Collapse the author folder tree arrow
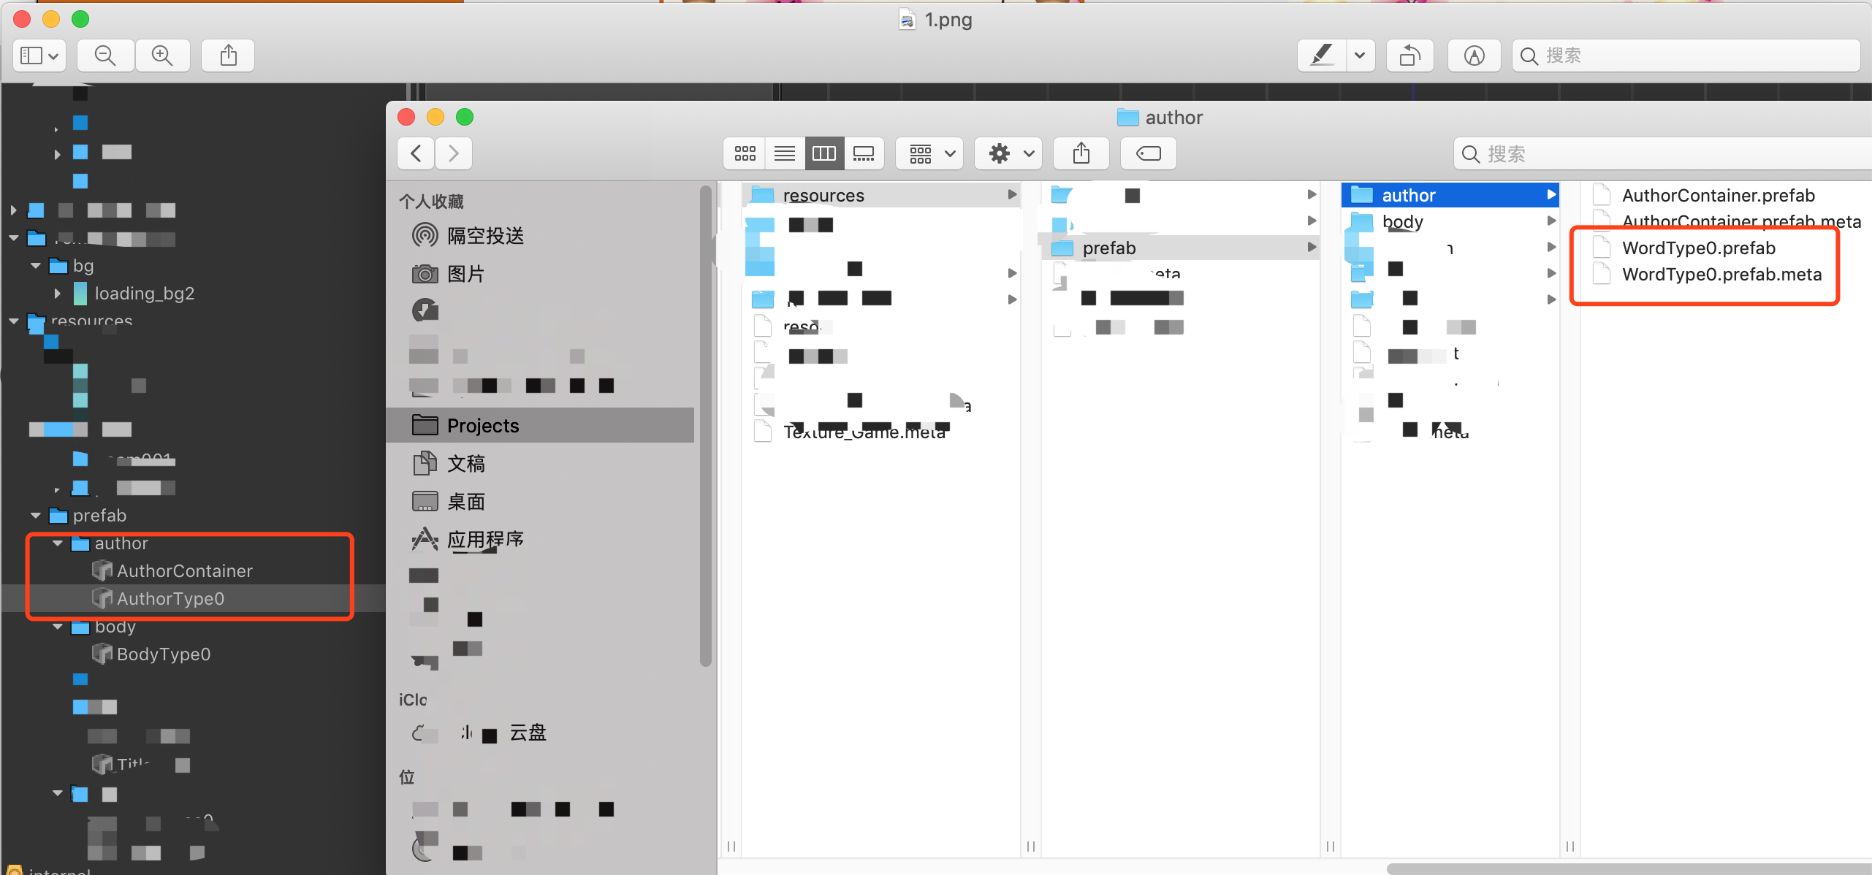This screenshot has width=1872, height=875. [58, 543]
